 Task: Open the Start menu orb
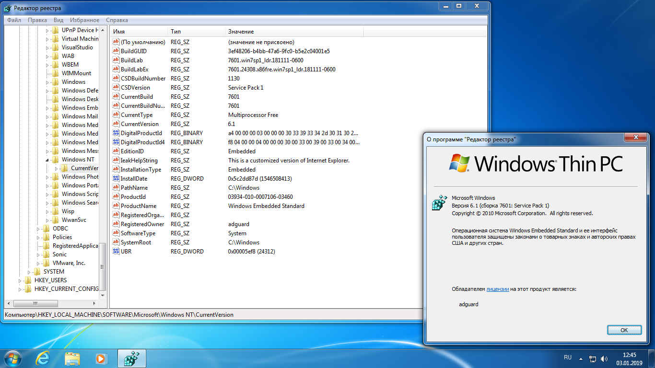coord(14,358)
